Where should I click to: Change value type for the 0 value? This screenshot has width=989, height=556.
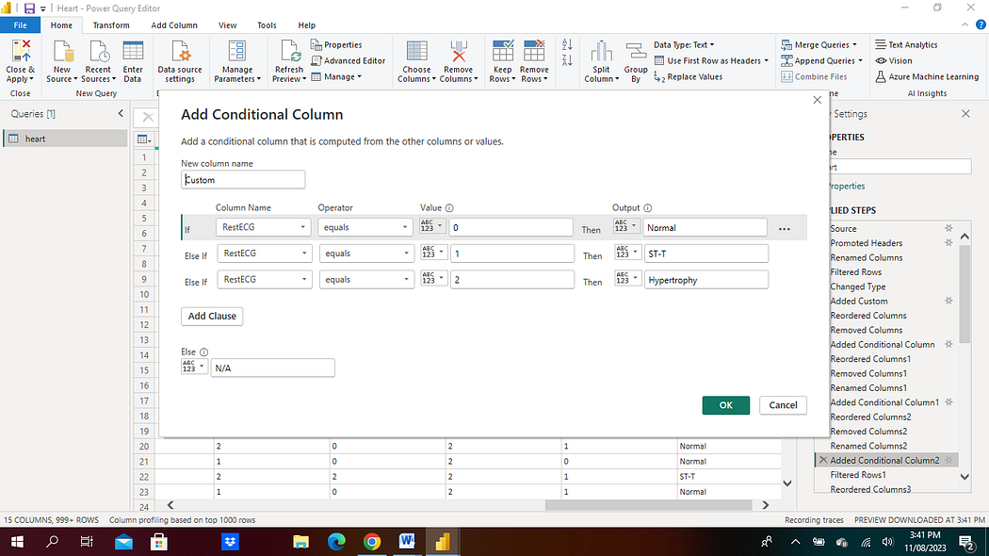click(432, 226)
